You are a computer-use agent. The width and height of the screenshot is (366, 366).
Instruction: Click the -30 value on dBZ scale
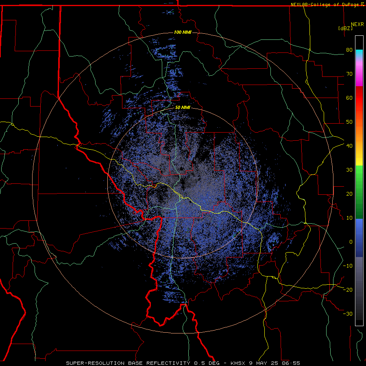pyautogui.click(x=348, y=314)
